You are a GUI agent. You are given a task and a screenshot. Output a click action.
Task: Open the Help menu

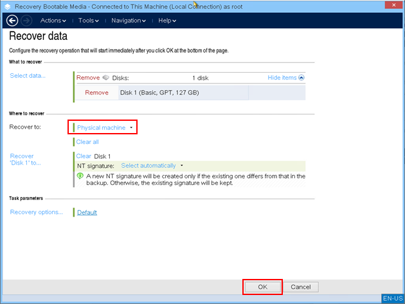click(167, 21)
